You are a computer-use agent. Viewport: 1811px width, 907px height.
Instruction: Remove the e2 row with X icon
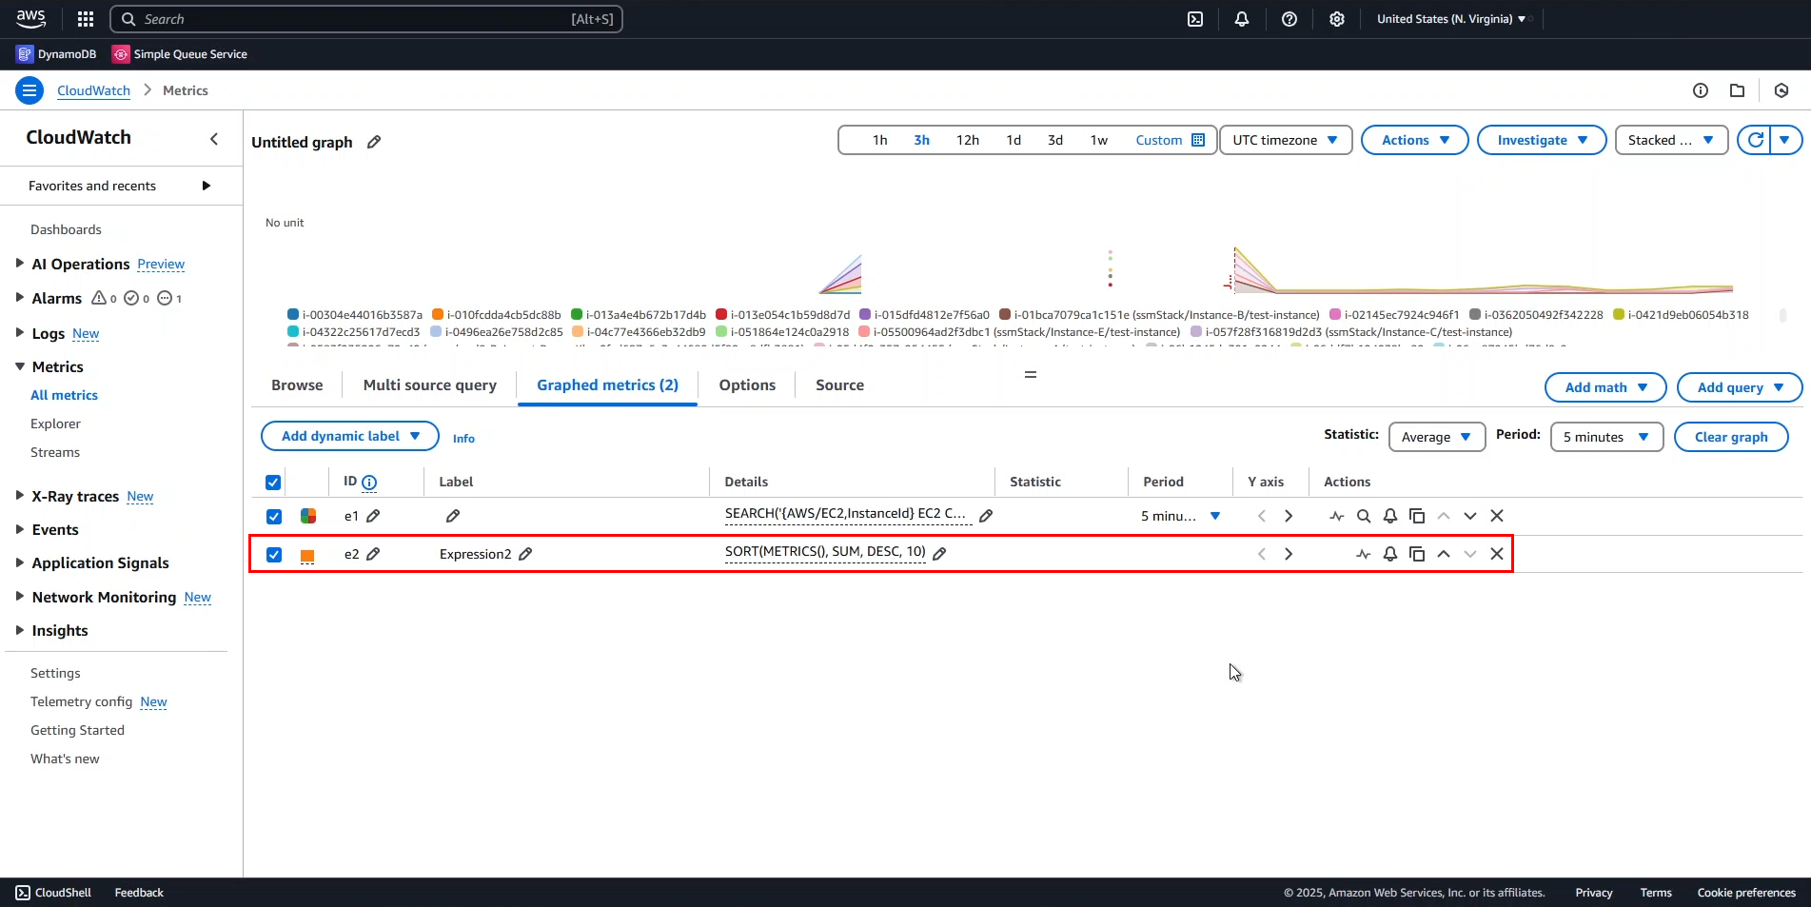[x=1497, y=554]
